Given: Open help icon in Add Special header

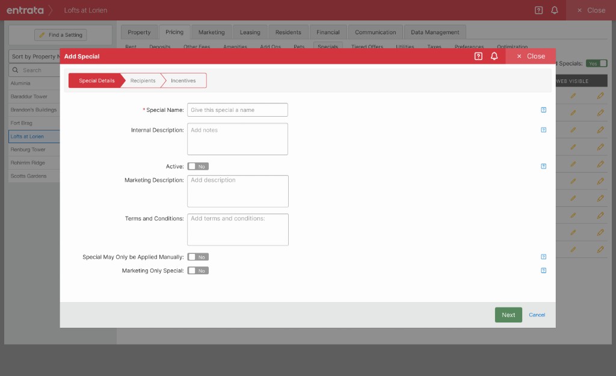Looking at the screenshot, I should [478, 56].
